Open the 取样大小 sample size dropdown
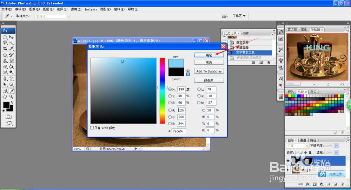This screenshot has height=190, width=351. (x=53, y=16)
